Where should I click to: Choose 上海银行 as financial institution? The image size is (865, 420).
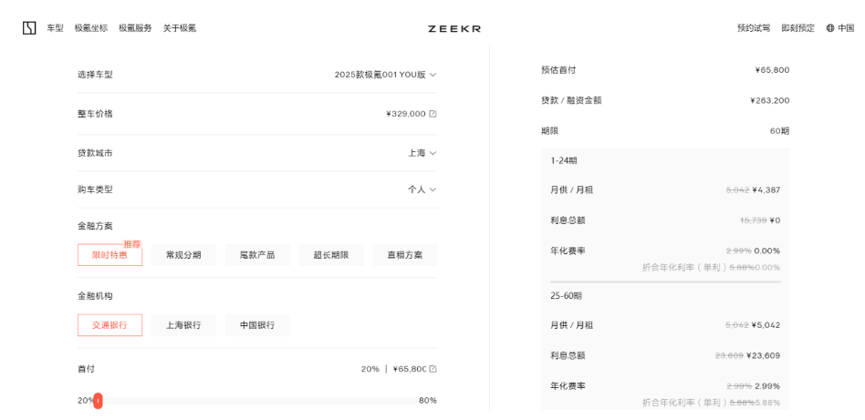point(183,325)
